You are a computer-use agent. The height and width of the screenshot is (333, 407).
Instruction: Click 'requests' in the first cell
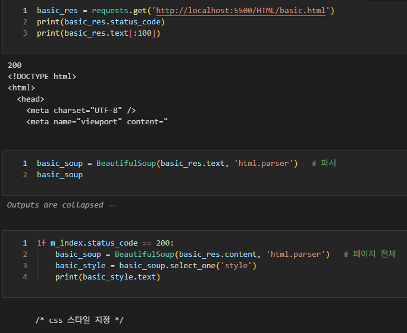tap(110, 11)
